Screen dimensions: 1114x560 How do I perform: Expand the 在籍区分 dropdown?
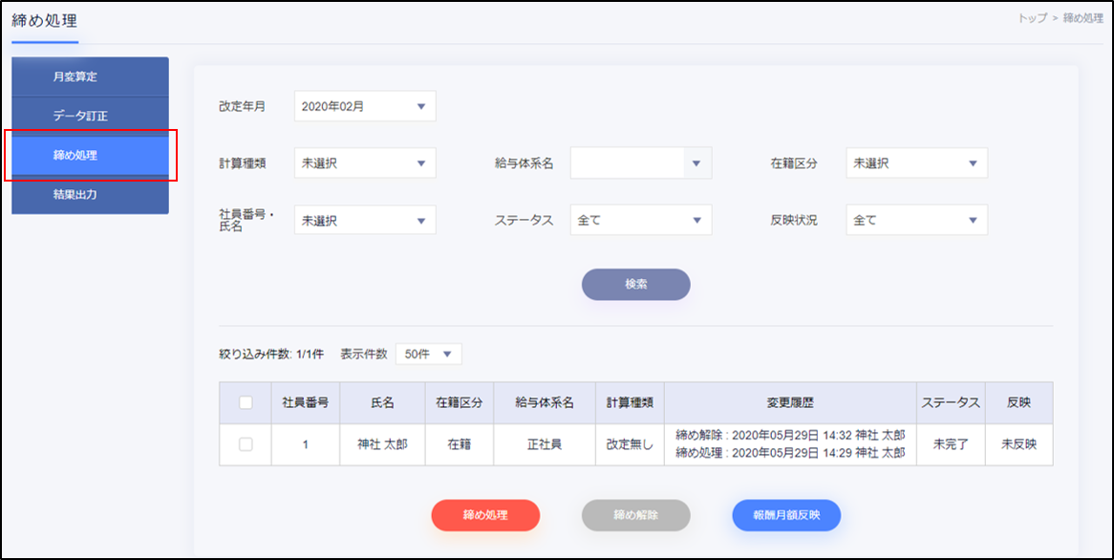pos(916,163)
